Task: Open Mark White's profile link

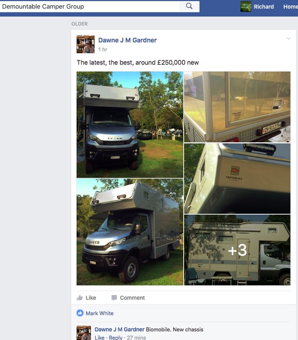Action: (x=99, y=313)
